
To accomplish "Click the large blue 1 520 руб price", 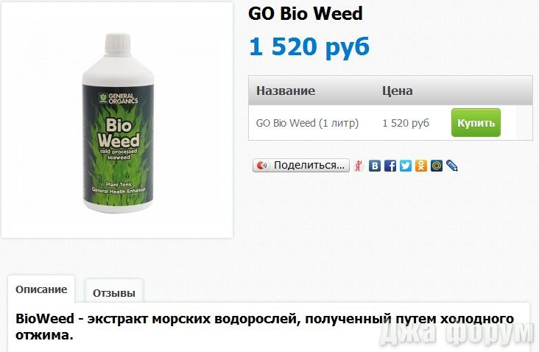I will tap(309, 47).
